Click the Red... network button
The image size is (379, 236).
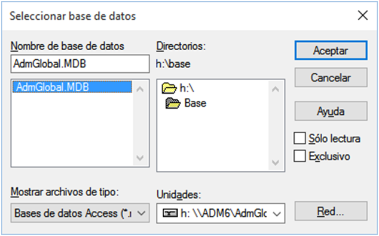pyautogui.click(x=331, y=212)
